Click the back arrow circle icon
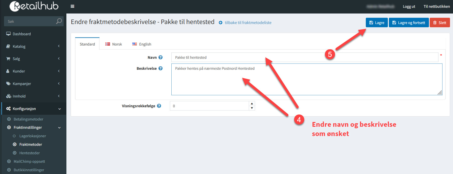 220,23
